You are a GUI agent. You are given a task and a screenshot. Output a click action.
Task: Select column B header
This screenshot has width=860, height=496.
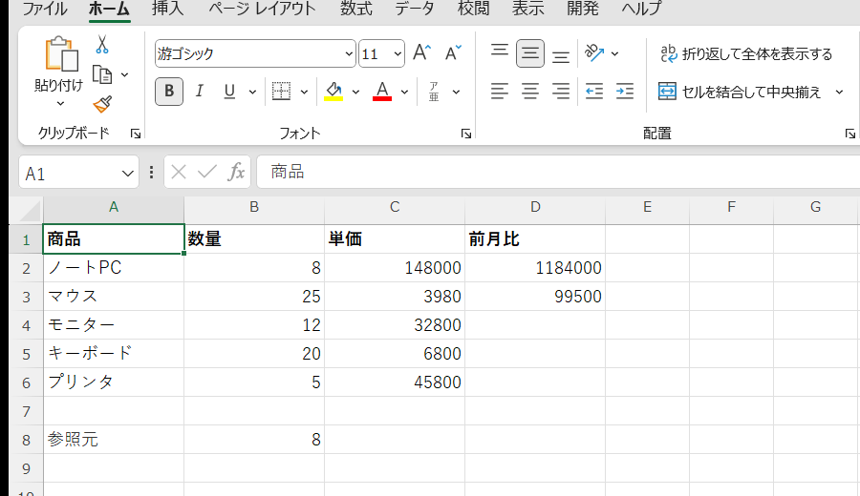click(254, 207)
